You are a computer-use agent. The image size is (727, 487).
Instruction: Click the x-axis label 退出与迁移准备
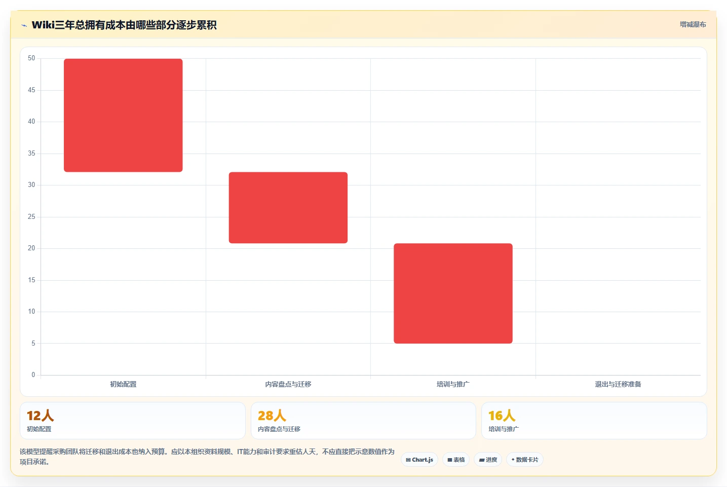click(618, 384)
